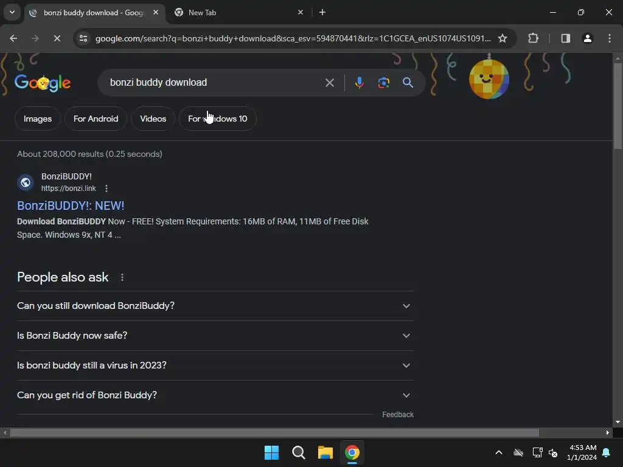Screen dimensions: 623x467
Task: Click the scroll down arrow
Action: coord(618,422)
